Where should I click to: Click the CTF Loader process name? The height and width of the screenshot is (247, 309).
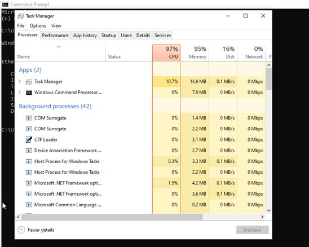coord(46,139)
